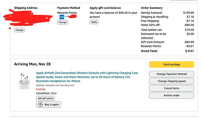
Task: Apply the gift card balance
Action: [x=94, y=22]
